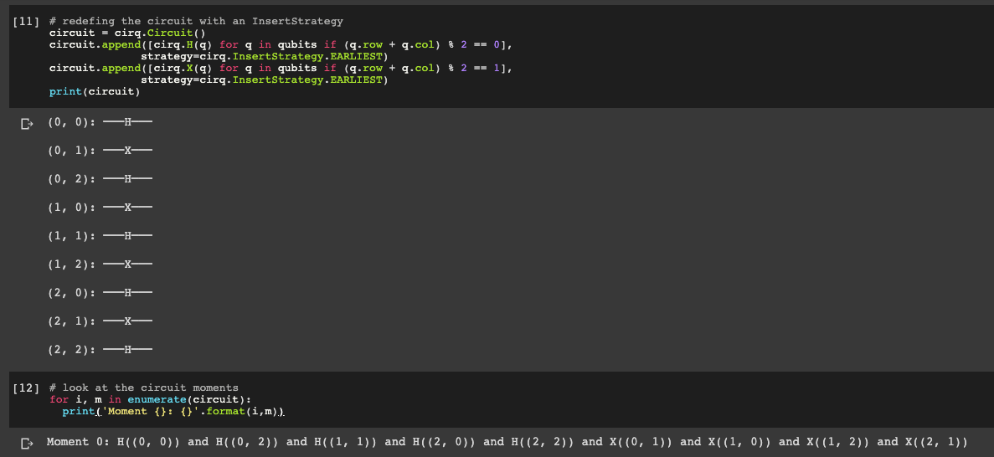Click the comment '# look at the circuit moments'
The height and width of the screenshot is (457, 994).
(144, 388)
